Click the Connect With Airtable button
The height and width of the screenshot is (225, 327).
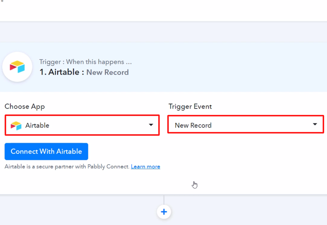[x=46, y=152]
